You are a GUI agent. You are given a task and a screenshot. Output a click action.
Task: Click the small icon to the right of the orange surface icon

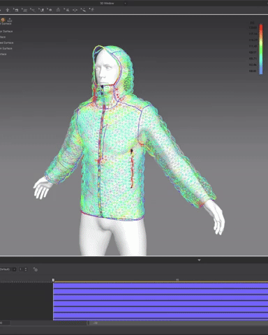click(x=10, y=20)
